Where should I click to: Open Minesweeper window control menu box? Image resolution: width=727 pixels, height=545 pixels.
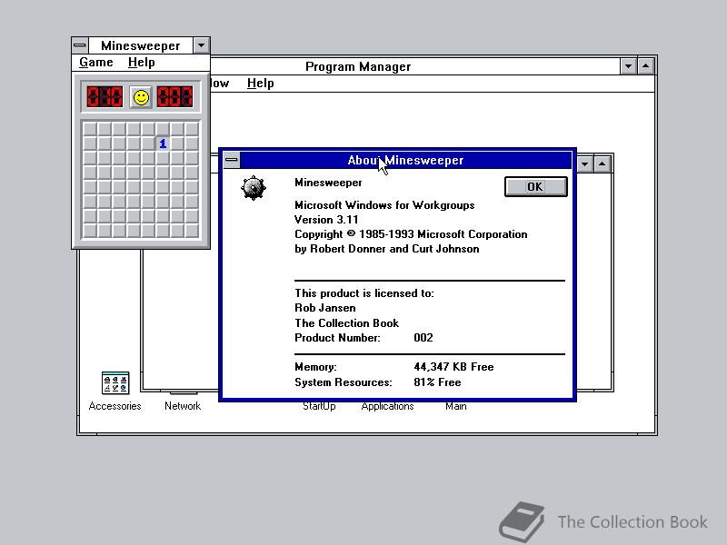coord(80,45)
